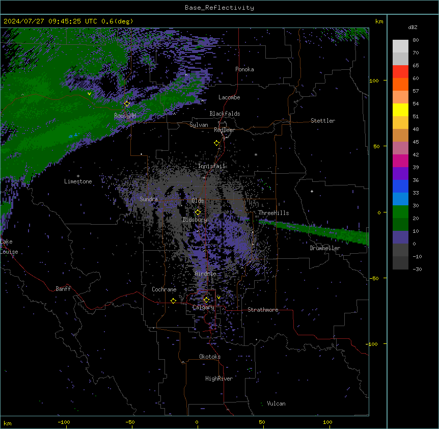Click the Blackfalds label
This screenshot has width=439, height=429.
(225, 114)
